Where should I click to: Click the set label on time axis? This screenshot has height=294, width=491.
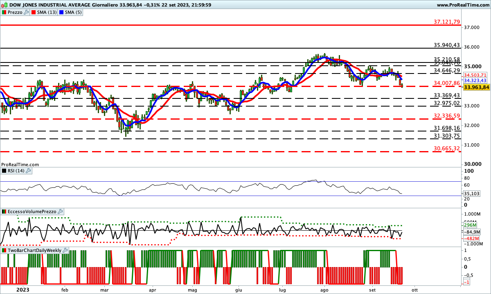point(372,290)
